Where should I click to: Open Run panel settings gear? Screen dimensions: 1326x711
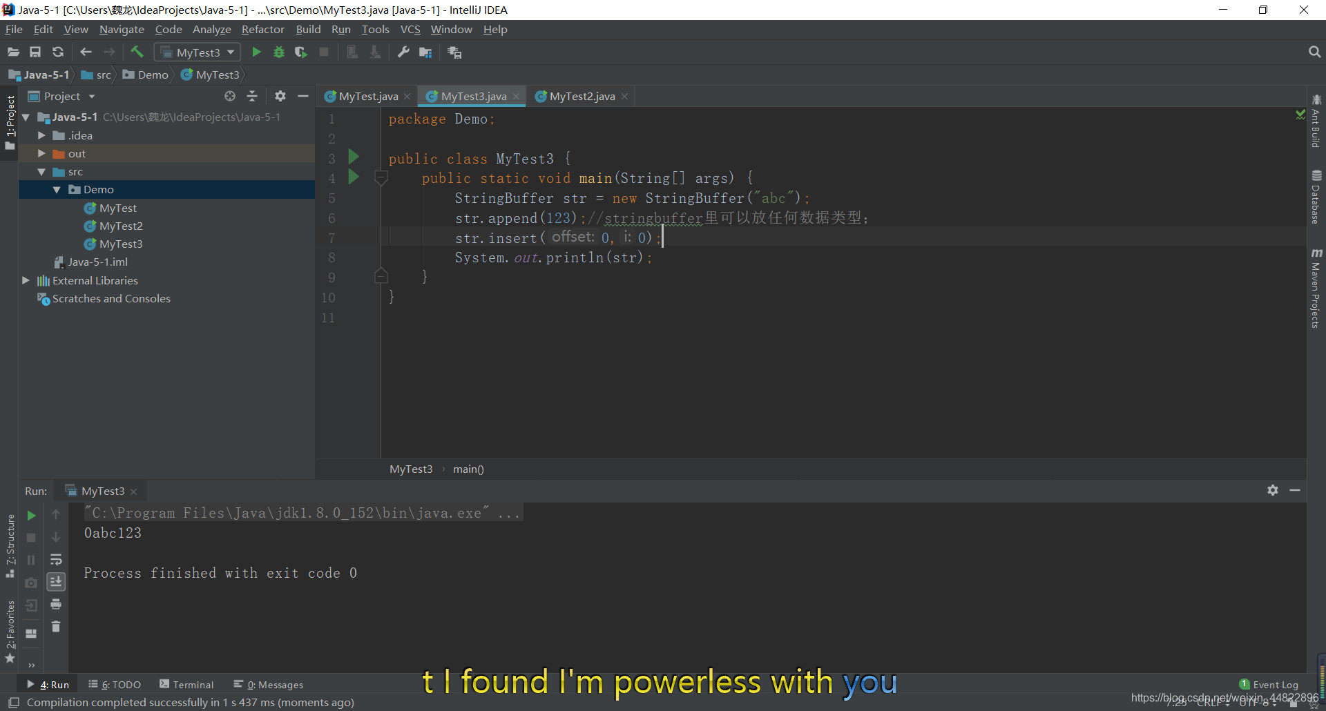click(x=1273, y=490)
